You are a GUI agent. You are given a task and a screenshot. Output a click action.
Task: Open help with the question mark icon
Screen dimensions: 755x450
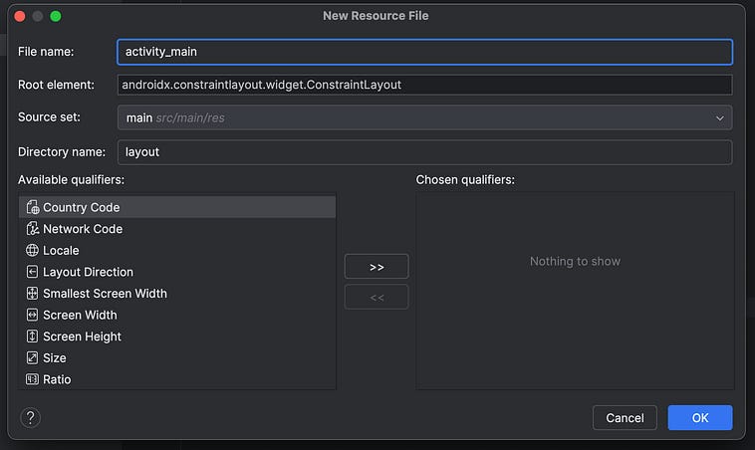click(x=30, y=417)
